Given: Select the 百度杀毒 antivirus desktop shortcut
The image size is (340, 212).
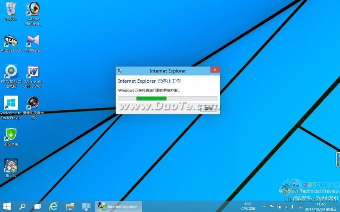Looking at the screenshot, I should [x=11, y=137].
